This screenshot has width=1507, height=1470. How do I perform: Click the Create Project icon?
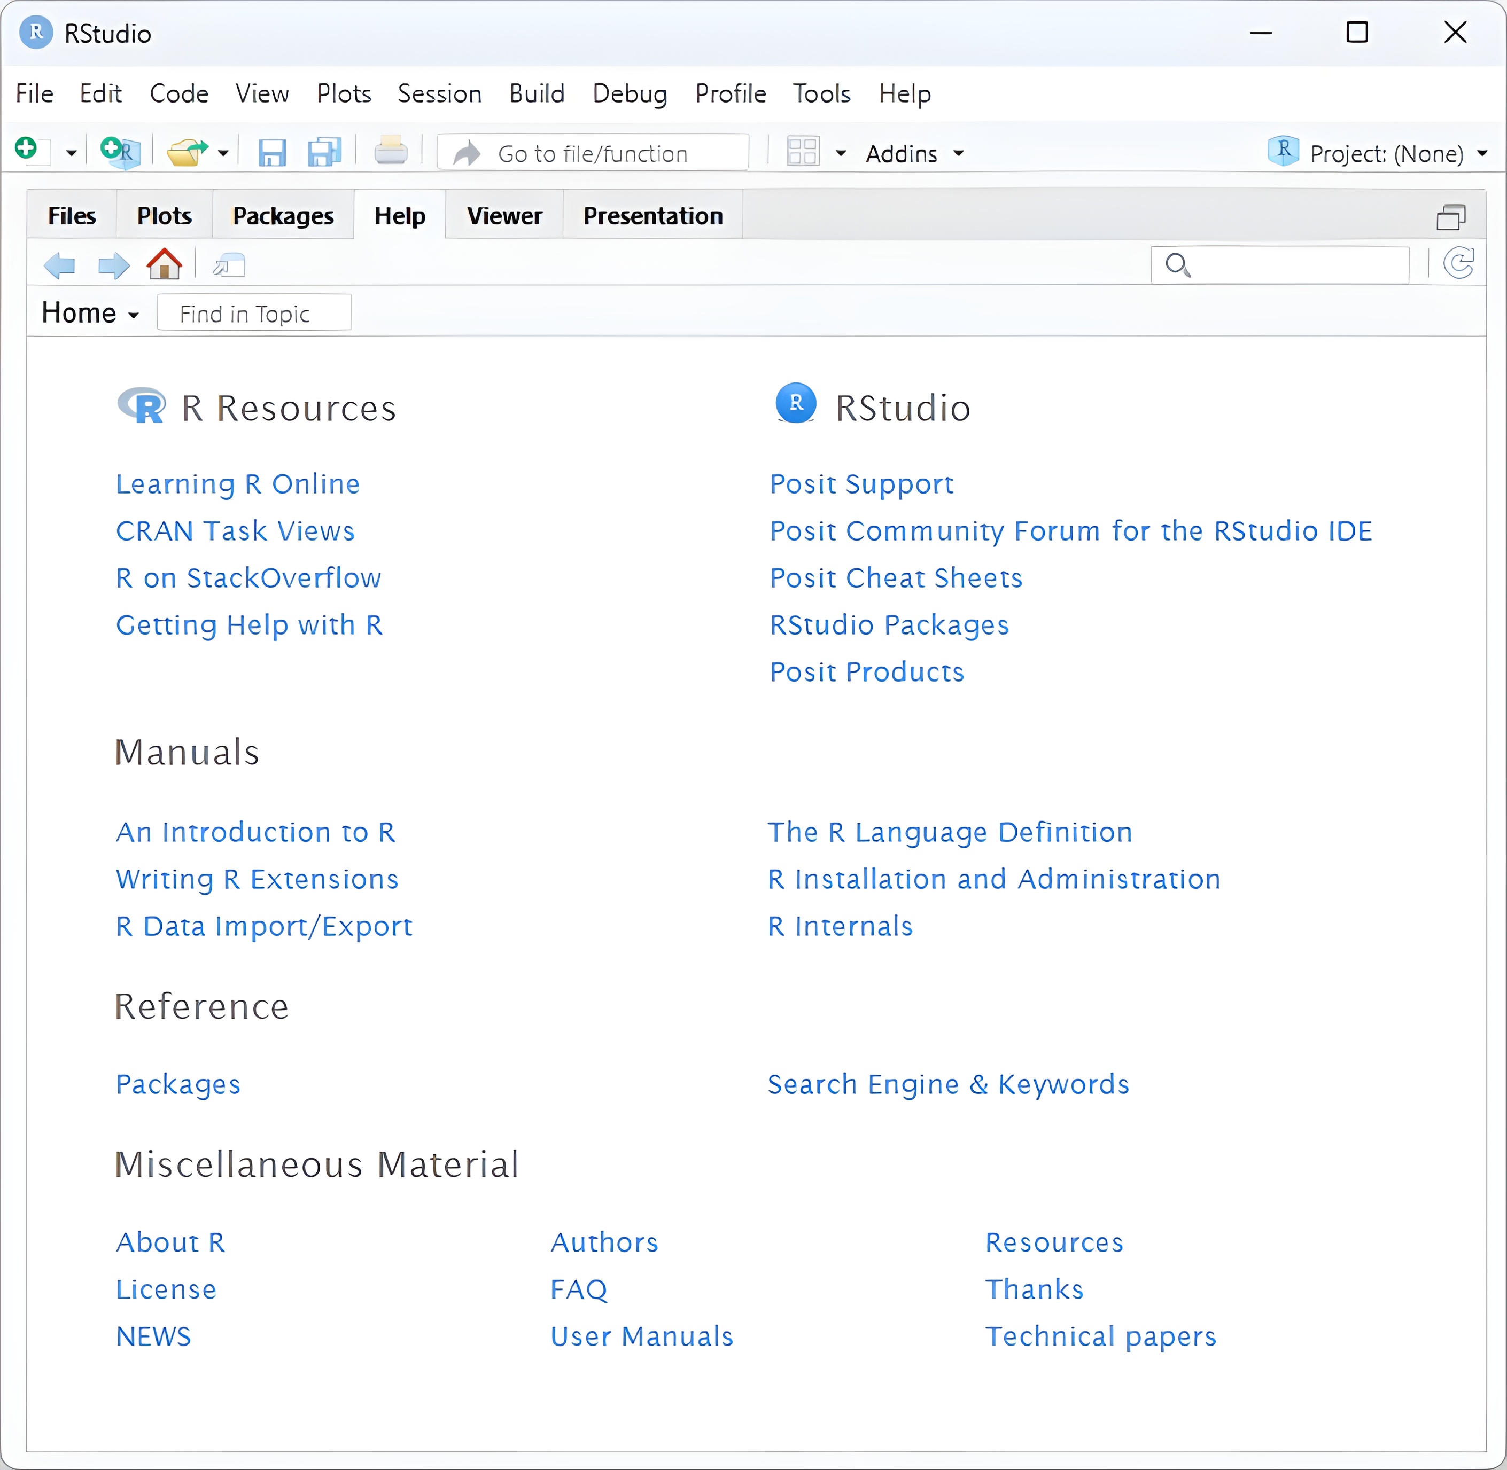click(x=120, y=151)
